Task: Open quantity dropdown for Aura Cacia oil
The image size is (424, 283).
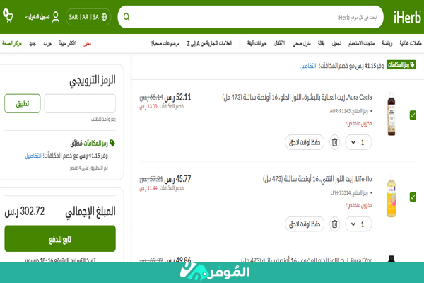Action: click(358, 142)
